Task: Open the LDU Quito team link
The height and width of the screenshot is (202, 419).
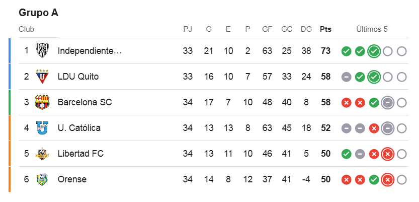Action: tap(78, 77)
